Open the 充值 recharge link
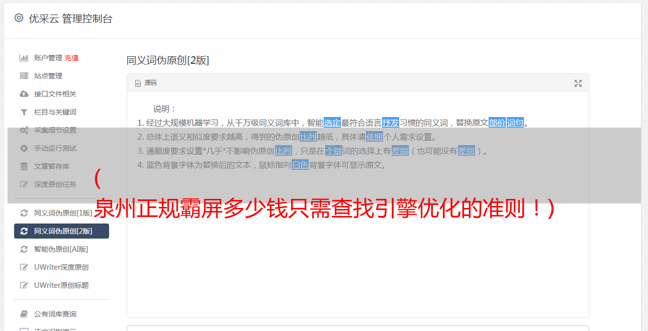Viewport: 648px width, 331px height. (71, 58)
